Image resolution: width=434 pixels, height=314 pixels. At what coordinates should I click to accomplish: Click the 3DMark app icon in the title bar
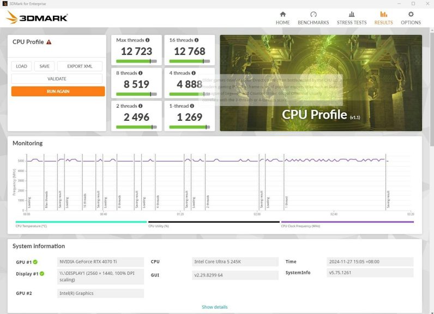pos(5,4)
